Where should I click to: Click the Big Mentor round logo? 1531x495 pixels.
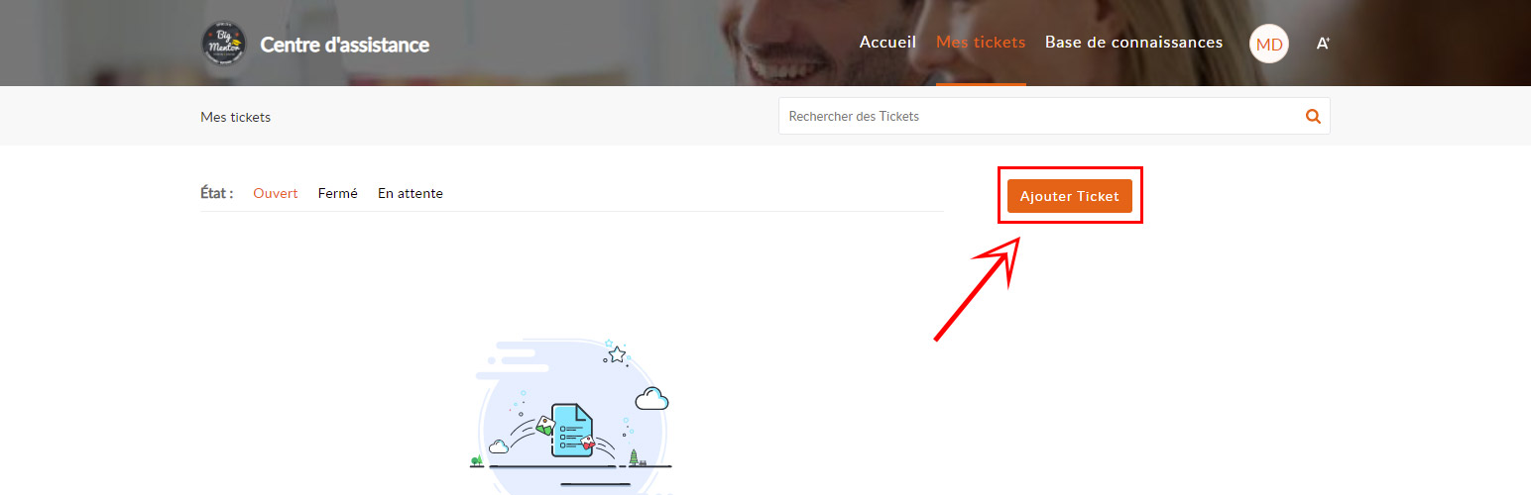[x=223, y=44]
